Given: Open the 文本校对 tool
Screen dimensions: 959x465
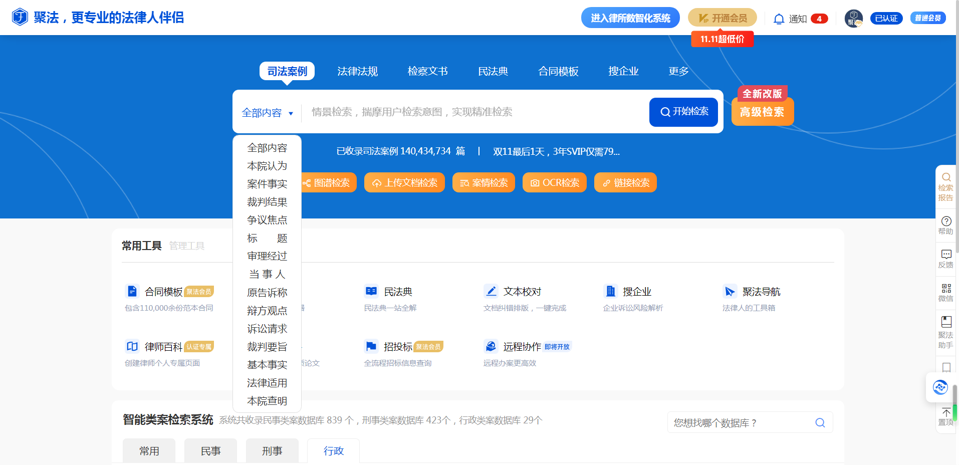Looking at the screenshot, I should (522, 292).
